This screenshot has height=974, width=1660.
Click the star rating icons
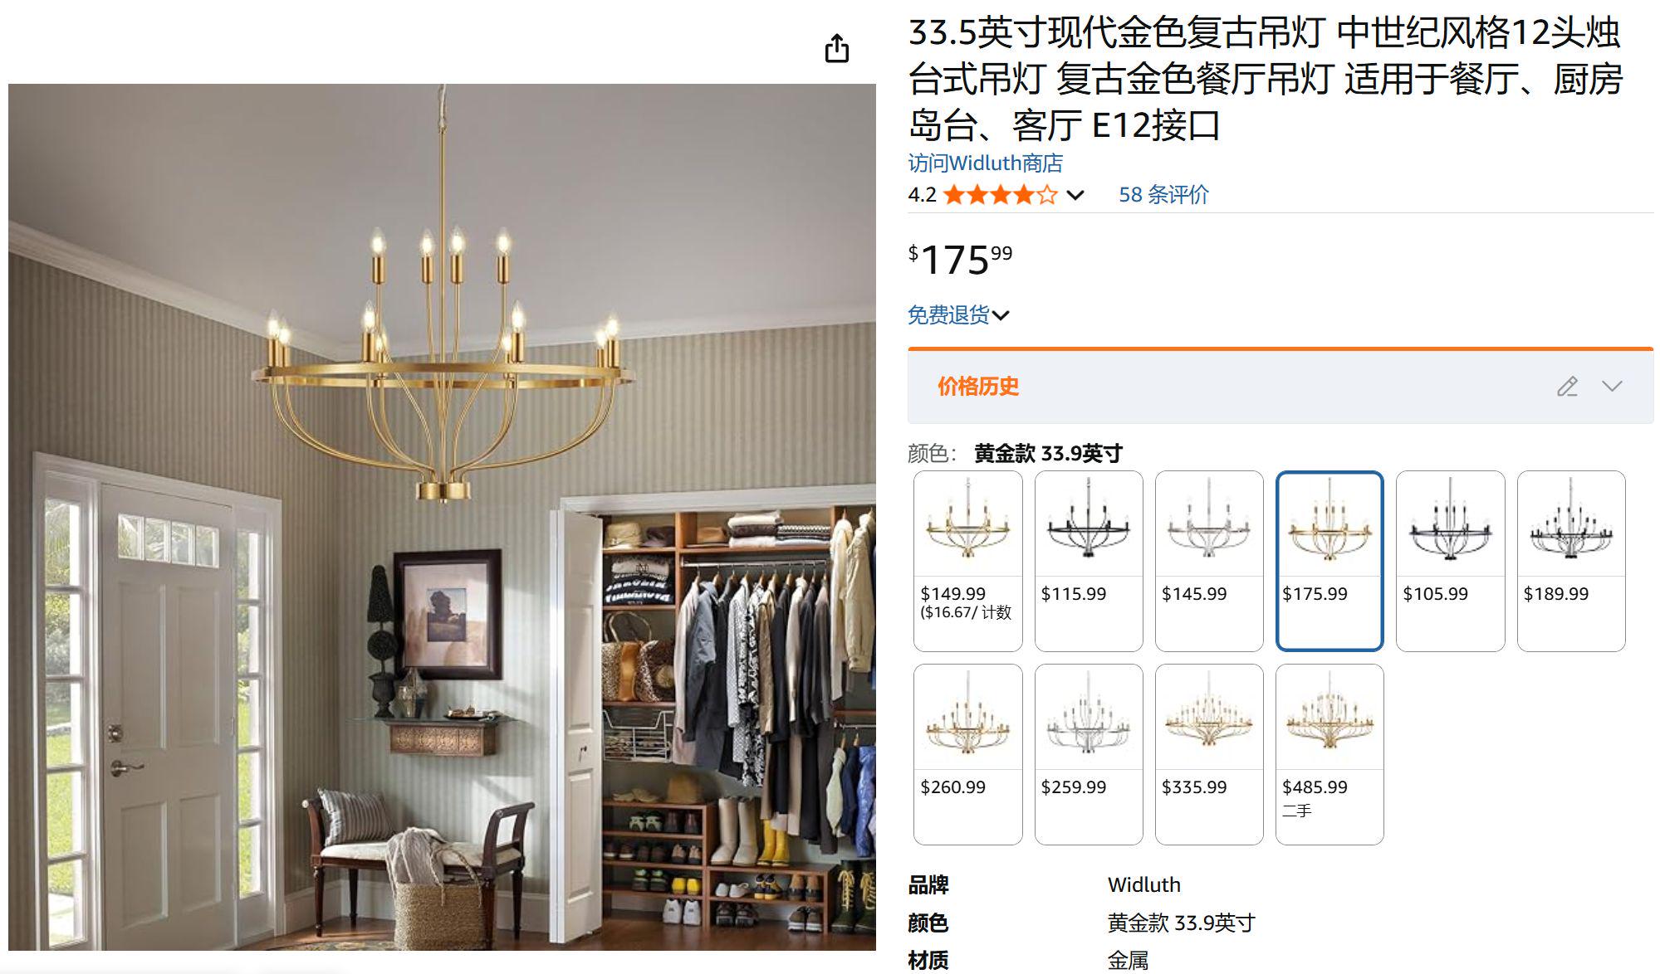point(1001,195)
